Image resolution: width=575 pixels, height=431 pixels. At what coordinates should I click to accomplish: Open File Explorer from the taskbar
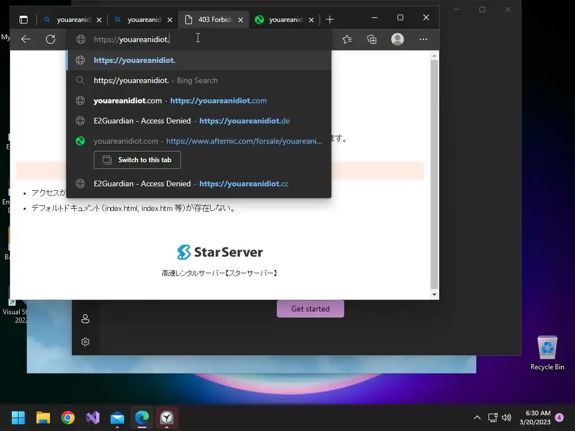tap(43, 418)
